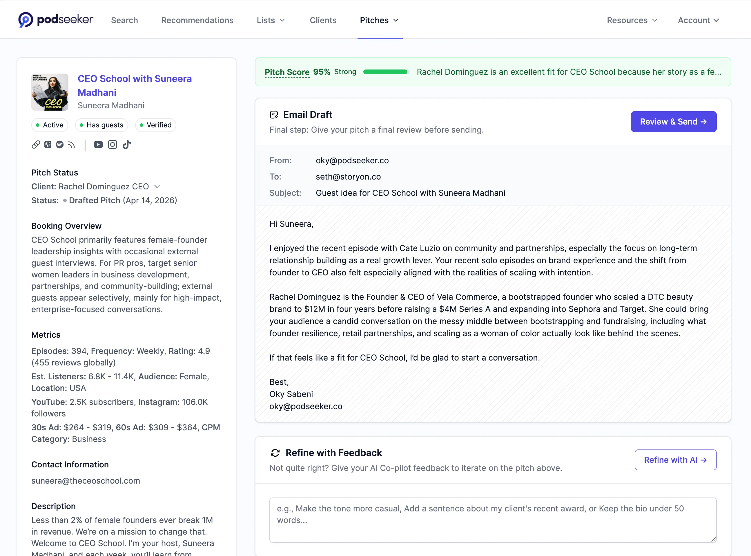This screenshot has width=751, height=556.
Task: Open the RSS feed icon
Action: [x=71, y=145]
